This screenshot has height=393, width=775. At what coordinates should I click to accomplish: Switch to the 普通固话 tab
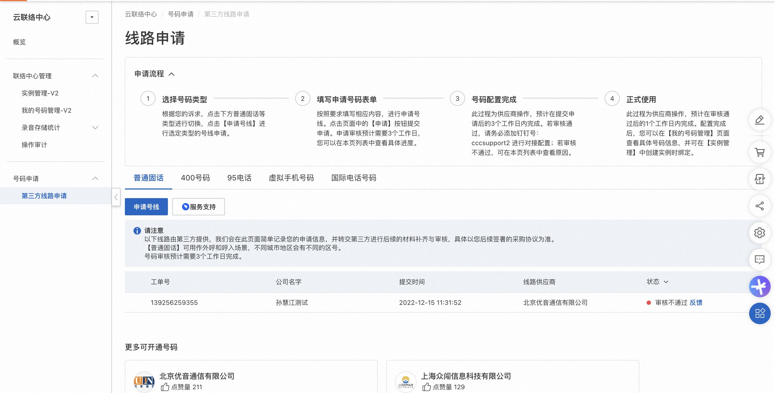pyautogui.click(x=148, y=178)
